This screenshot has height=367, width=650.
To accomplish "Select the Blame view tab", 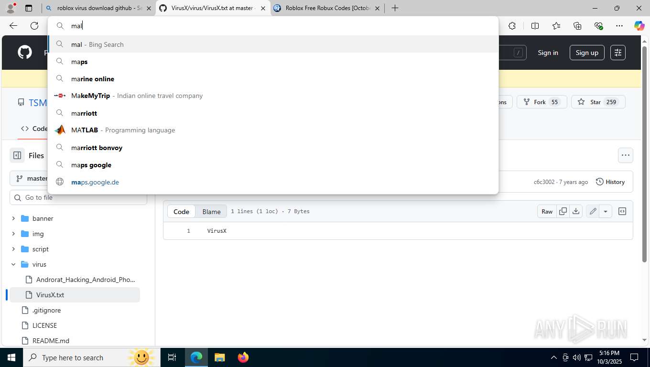I will 211,211.
